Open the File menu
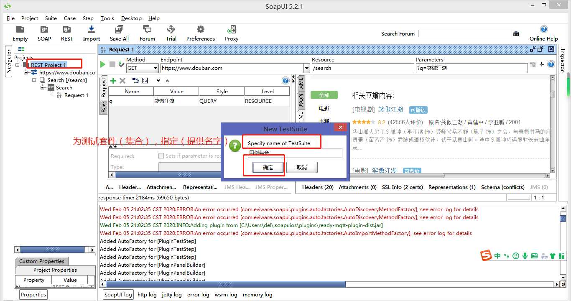This screenshot has height=301, width=571. (x=11, y=18)
